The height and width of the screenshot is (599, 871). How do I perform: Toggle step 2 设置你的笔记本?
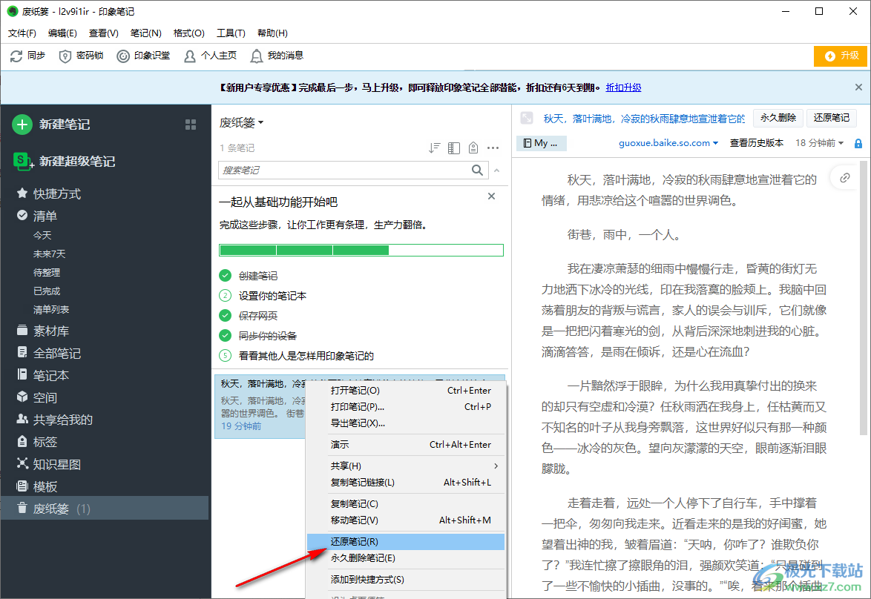(x=225, y=295)
